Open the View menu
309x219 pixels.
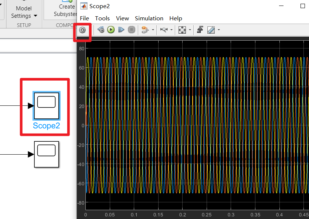click(122, 18)
